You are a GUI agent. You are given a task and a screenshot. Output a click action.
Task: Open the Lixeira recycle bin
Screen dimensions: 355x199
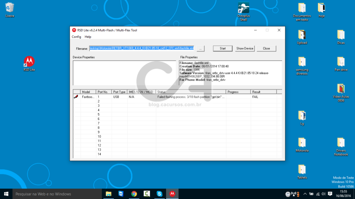coord(9,8)
